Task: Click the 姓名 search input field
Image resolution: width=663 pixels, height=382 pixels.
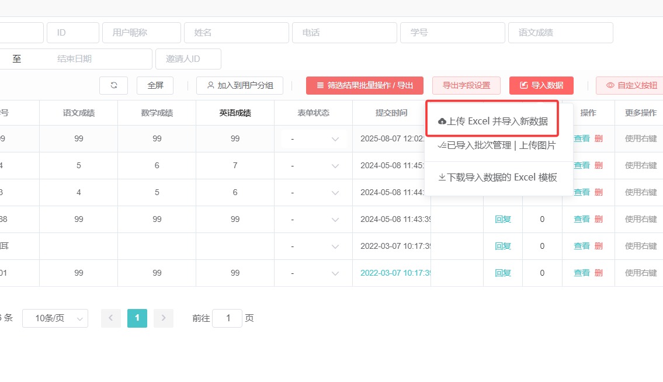Action: pos(236,33)
